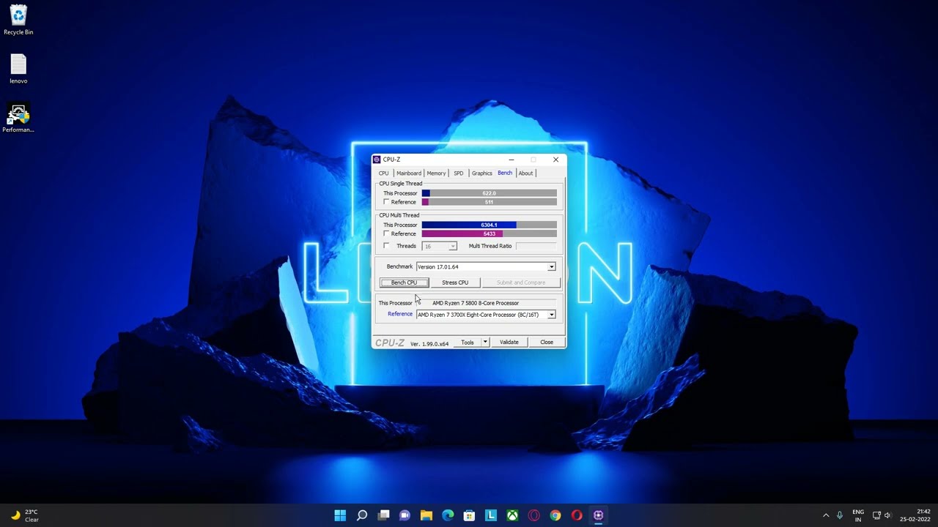Click Multi Thread This Processor bar 6304.1
The height and width of the screenshot is (527, 938).
point(489,225)
